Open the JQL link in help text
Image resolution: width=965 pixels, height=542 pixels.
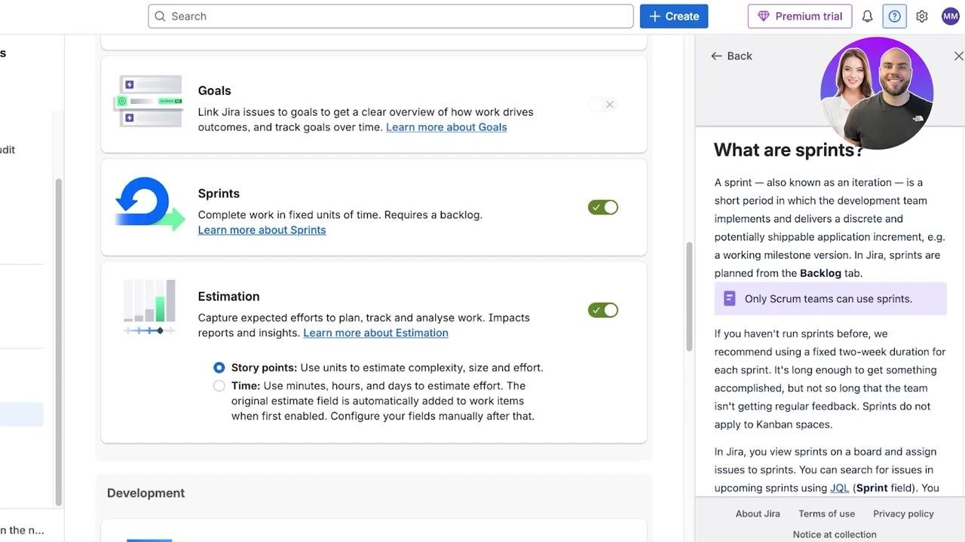[839, 488]
